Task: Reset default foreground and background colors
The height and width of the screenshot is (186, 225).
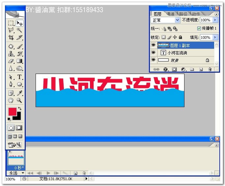Action: [9, 119]
